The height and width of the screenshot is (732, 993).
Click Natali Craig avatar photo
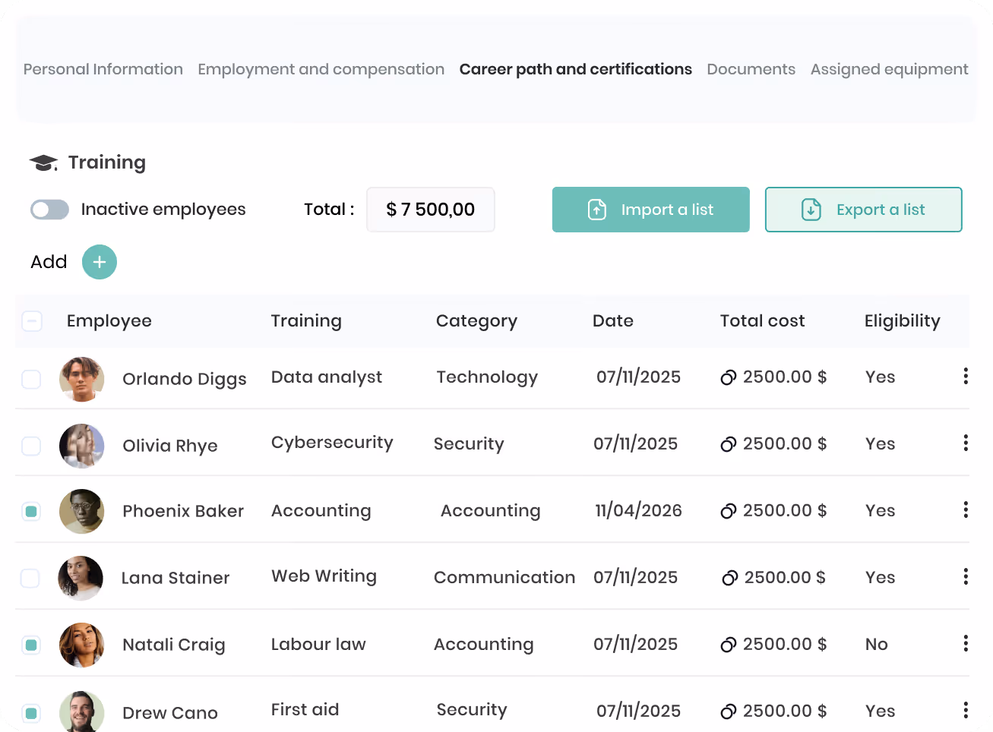click(x=82, y=645)
